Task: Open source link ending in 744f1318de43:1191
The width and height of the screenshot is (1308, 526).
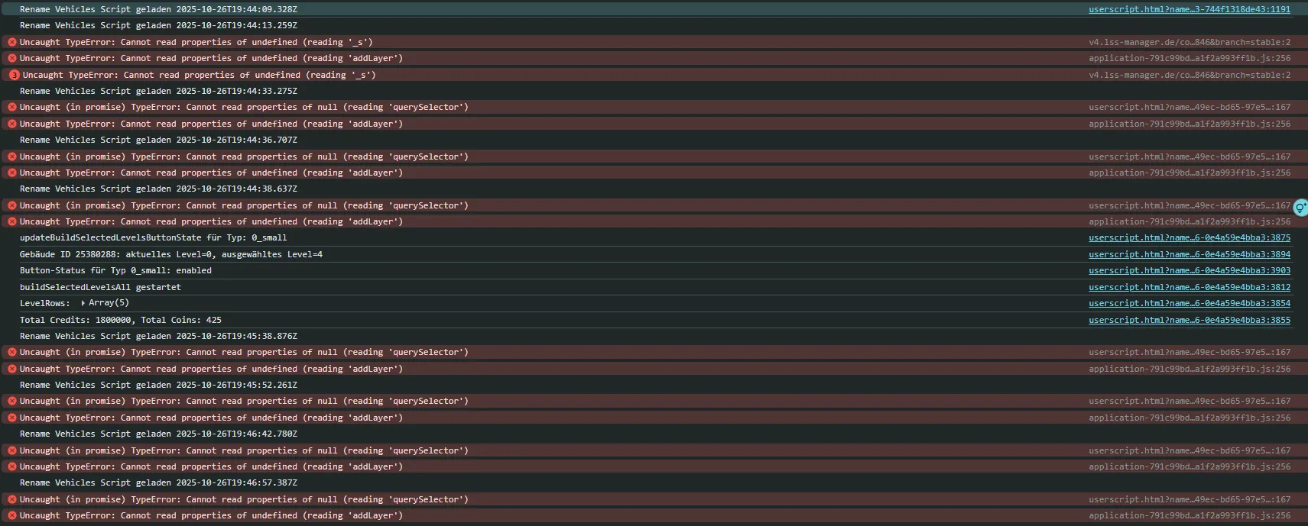Action: (x=1189, y=9)
